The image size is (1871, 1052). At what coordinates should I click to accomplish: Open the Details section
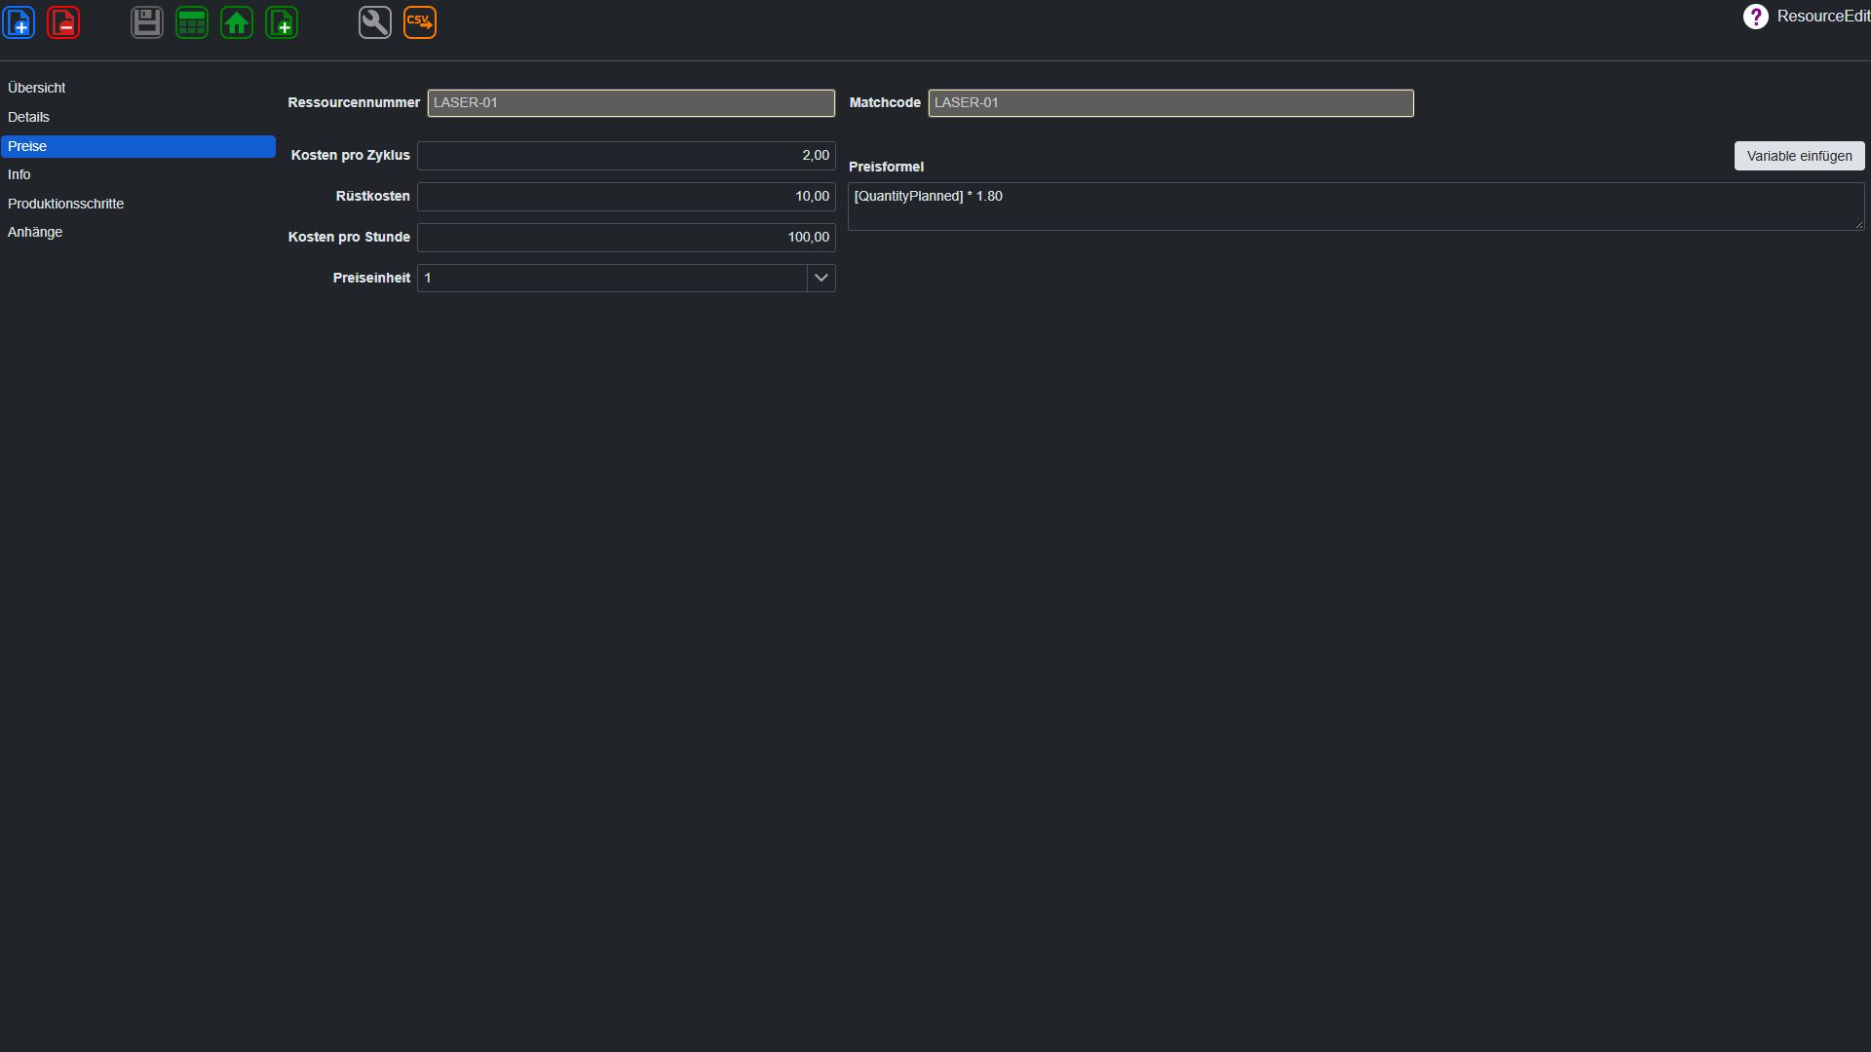(x=138, y=117)
